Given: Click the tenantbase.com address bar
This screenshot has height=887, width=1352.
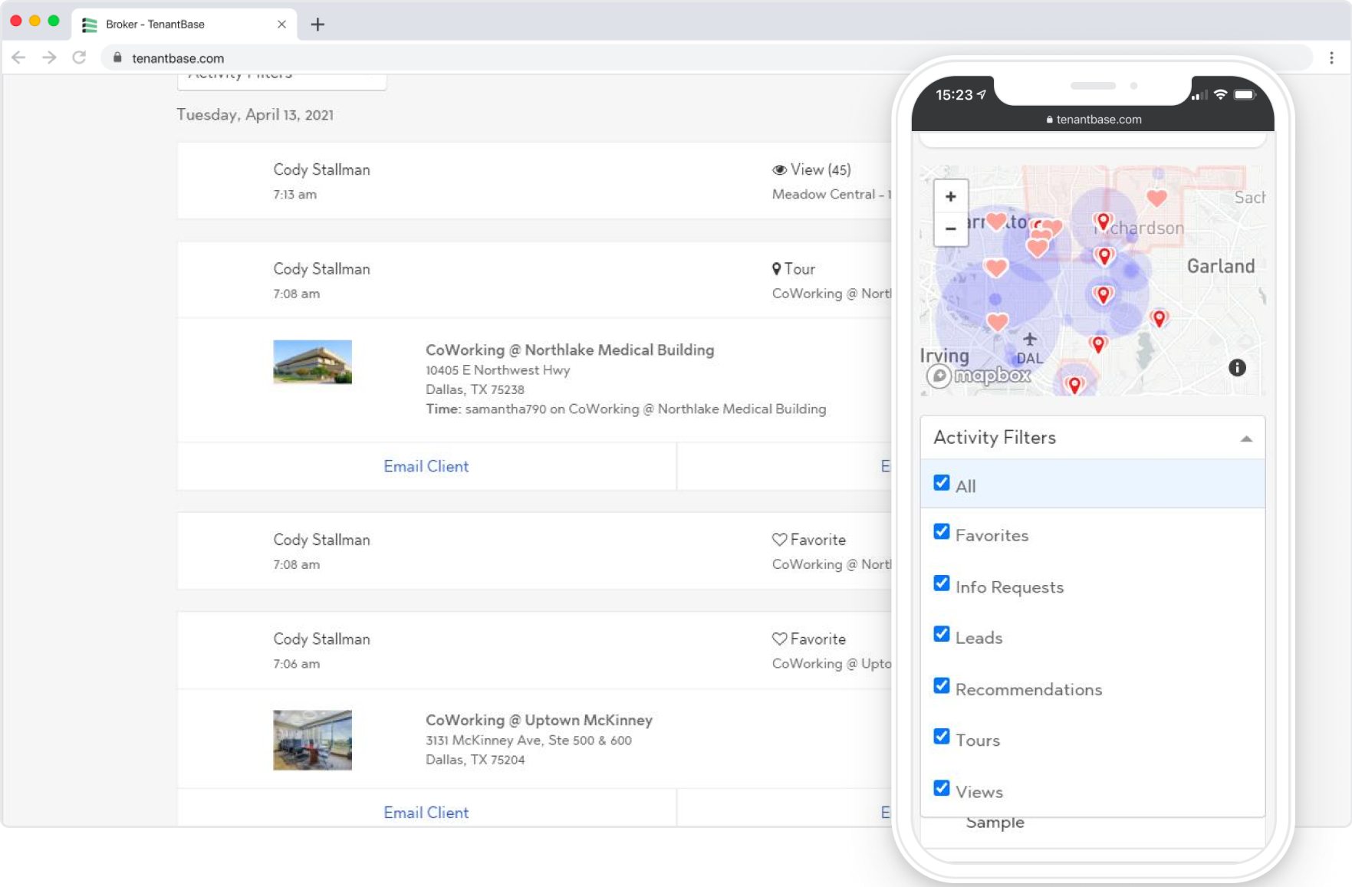Looking at the screenshot, I should (x=706, y=58).
